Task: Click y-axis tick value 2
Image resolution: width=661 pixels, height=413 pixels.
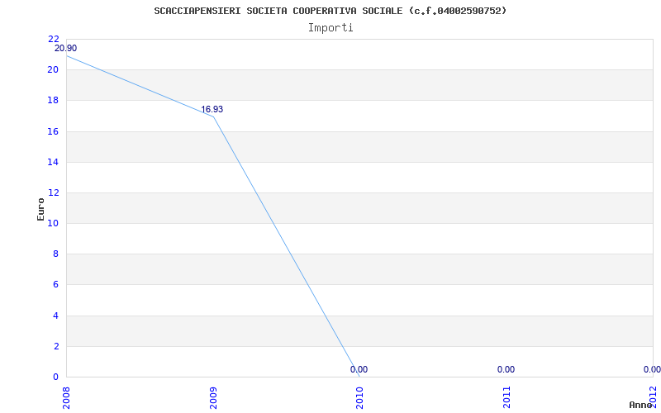Action: pos(55,346)
